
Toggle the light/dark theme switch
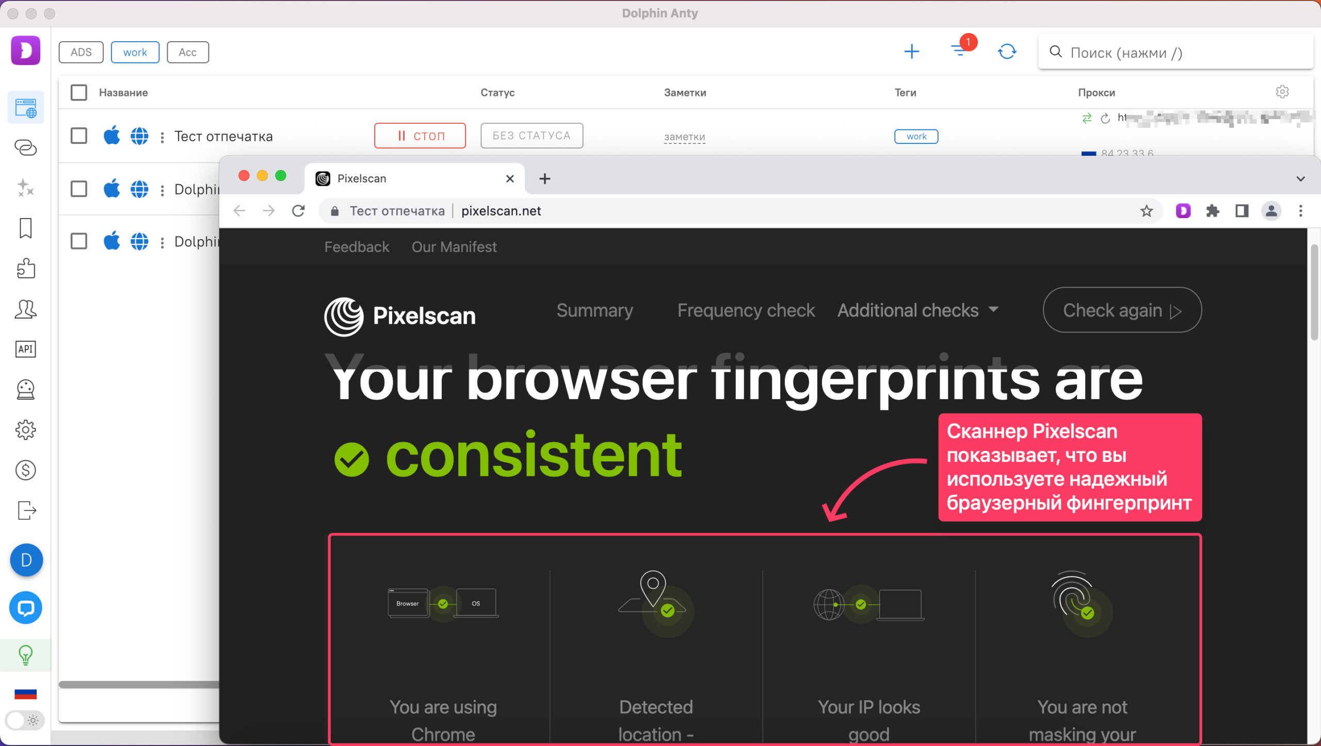point(24,720)
